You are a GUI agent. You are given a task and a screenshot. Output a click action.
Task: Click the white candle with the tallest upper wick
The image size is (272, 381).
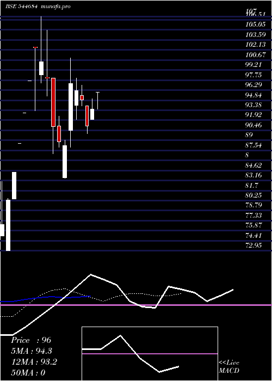(41, 68)
